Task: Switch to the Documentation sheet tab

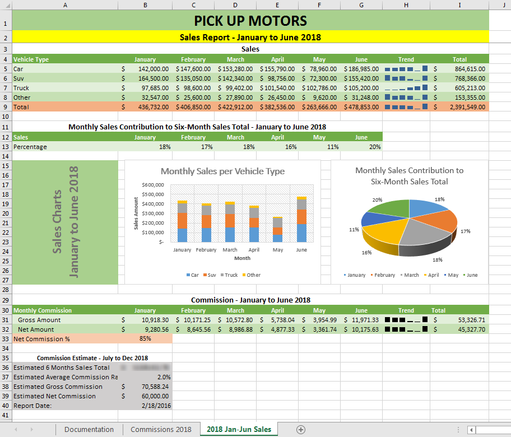Action: pos(89,429)
